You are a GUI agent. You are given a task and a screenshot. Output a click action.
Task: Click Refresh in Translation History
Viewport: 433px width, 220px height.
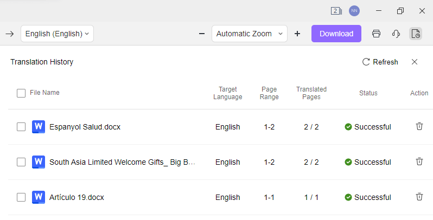click(380, 62)
